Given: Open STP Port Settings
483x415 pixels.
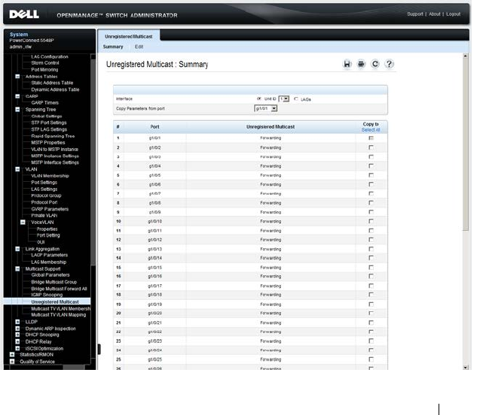Looking at the screenshot, I should tap(49, 123).
